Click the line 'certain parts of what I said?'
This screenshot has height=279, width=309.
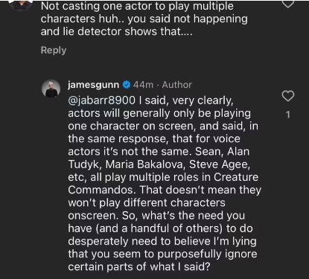pos(139,267)
